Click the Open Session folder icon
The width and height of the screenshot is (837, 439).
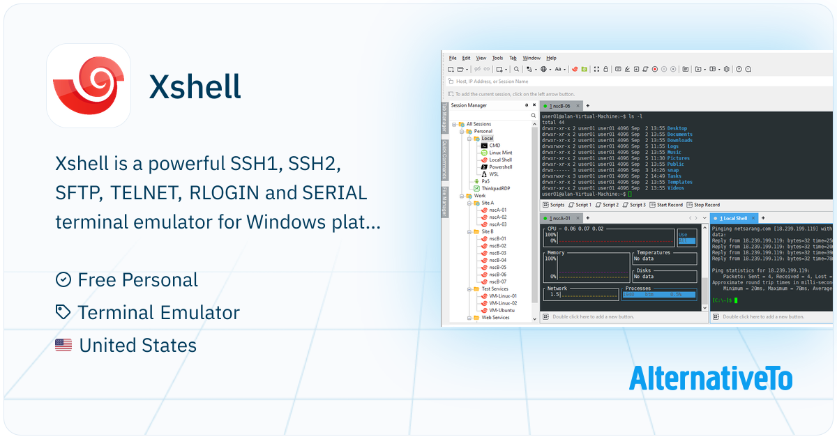pos(460,69)
